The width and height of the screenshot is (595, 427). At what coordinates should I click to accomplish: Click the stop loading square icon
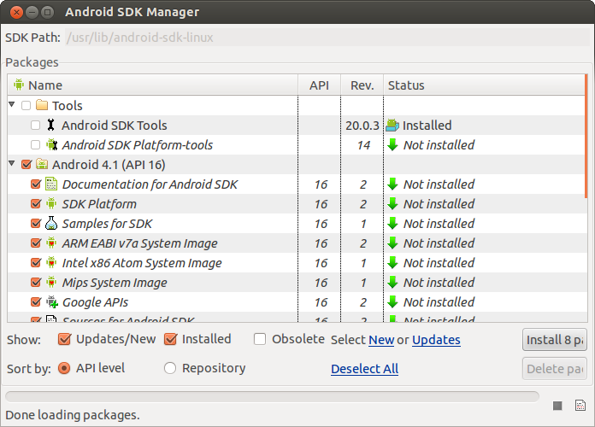pyautogui.click(x=557, y=406)
